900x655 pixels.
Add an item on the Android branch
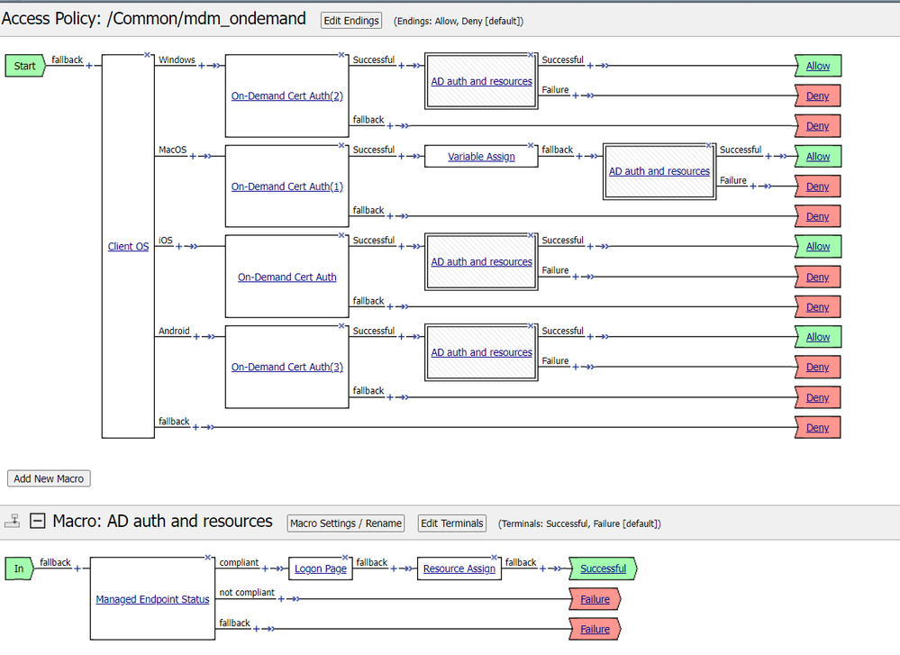196,336
